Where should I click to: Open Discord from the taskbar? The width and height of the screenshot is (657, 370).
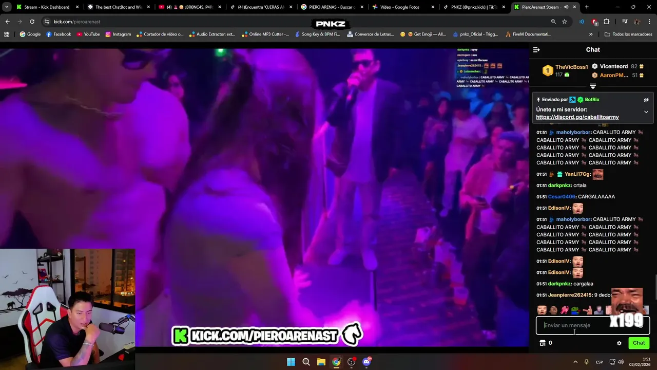[x=366, y=362]
